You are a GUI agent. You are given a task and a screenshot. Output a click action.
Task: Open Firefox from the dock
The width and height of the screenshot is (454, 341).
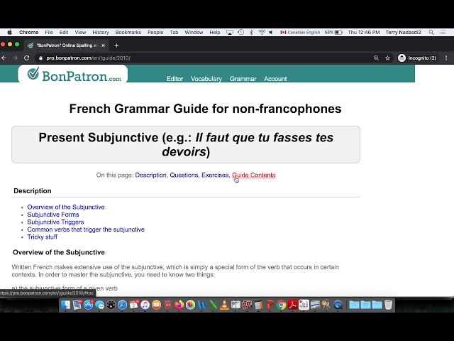(x=179, y=305)
